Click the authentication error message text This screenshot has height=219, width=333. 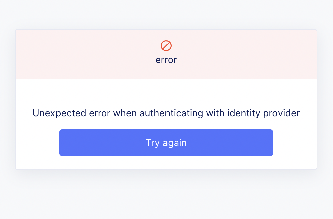(x=166, y=113)
